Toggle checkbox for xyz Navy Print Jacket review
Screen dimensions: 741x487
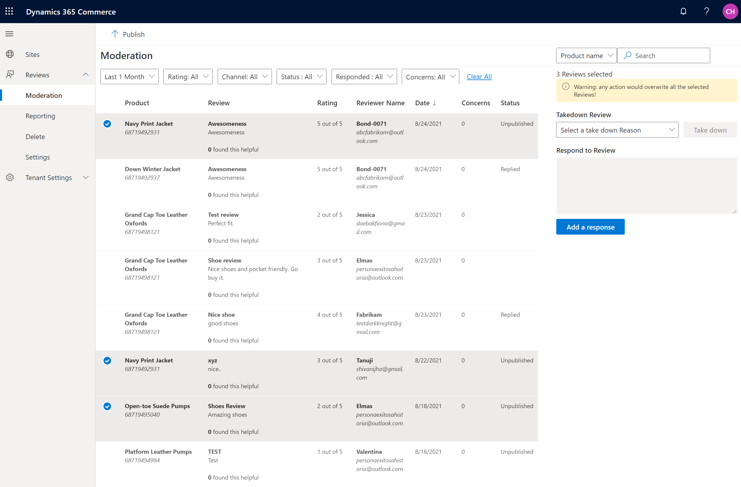point(108,360)
